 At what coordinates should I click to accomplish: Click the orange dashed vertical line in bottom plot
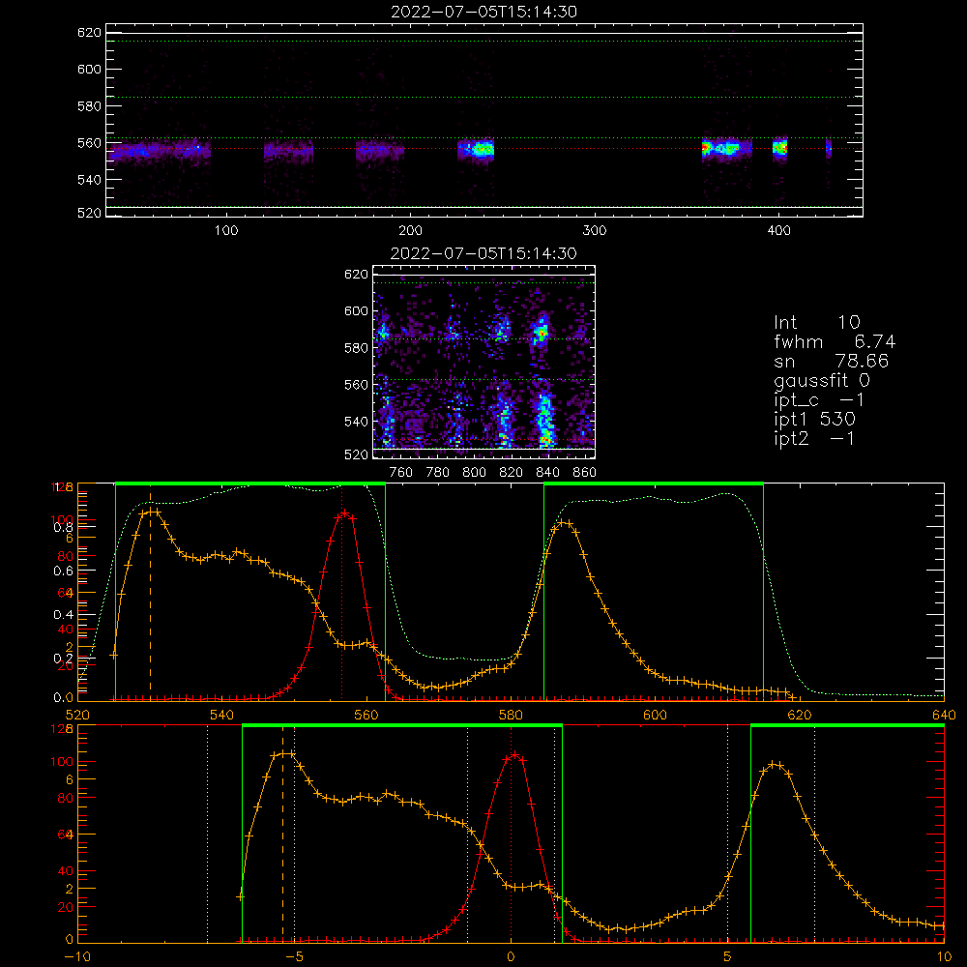coord(283,834)
